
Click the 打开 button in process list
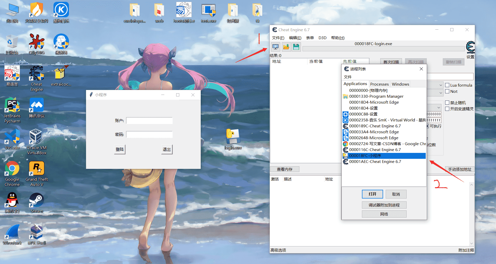tap(372, 194)
